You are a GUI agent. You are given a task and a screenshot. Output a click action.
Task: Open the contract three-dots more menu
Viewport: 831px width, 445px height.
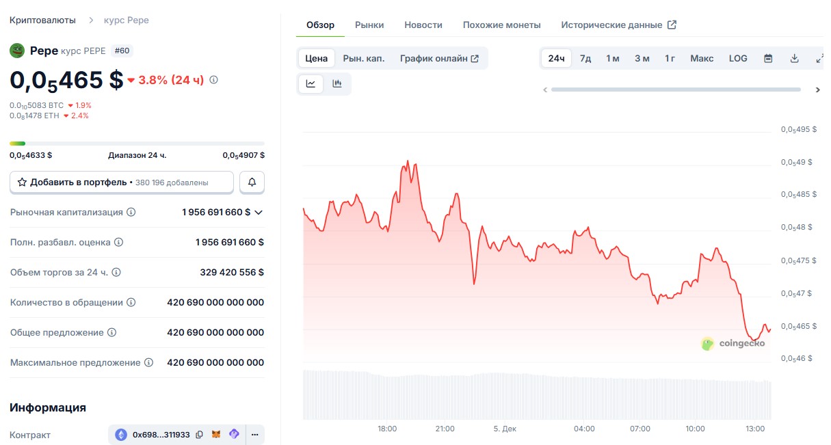point(254,435)
